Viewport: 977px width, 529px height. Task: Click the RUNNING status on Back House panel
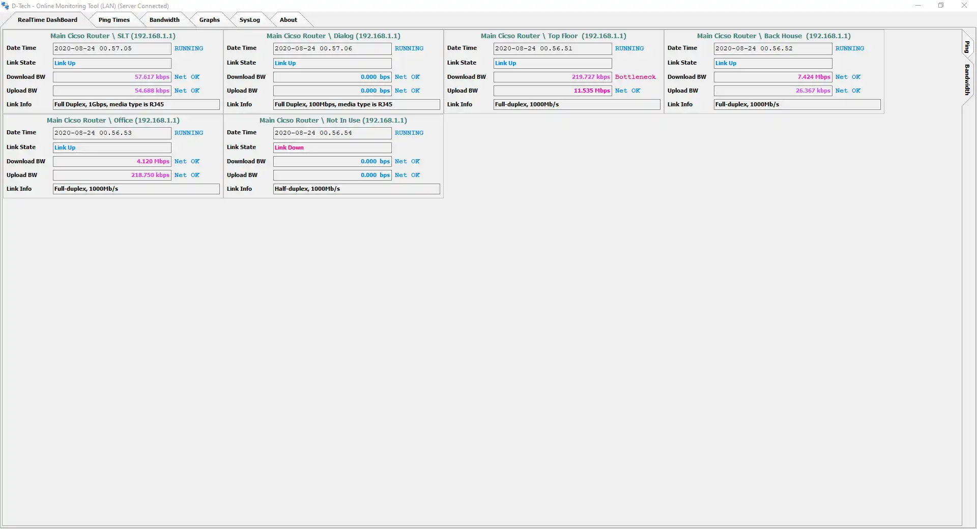849,48
